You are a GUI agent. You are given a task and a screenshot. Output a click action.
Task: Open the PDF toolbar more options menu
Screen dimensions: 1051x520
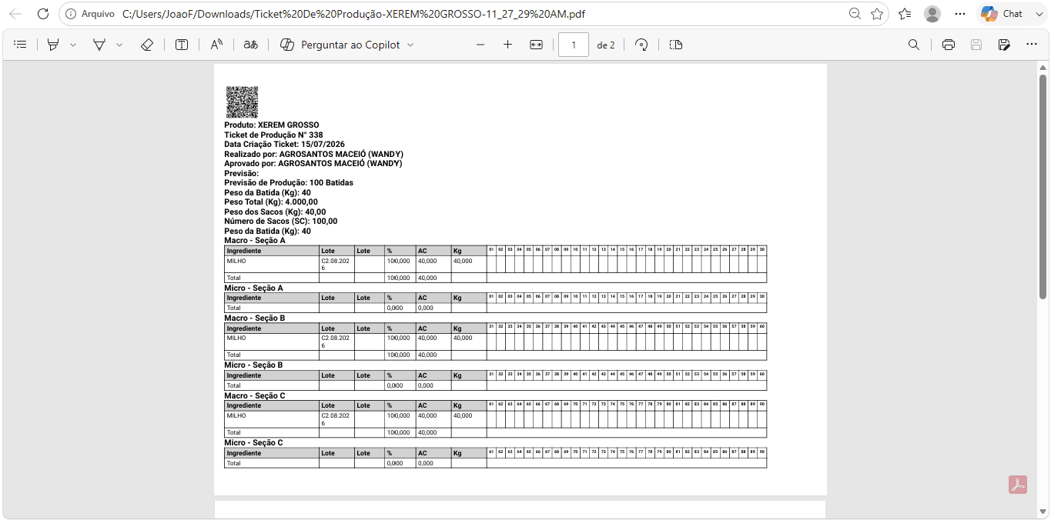tap(1031, 45)
